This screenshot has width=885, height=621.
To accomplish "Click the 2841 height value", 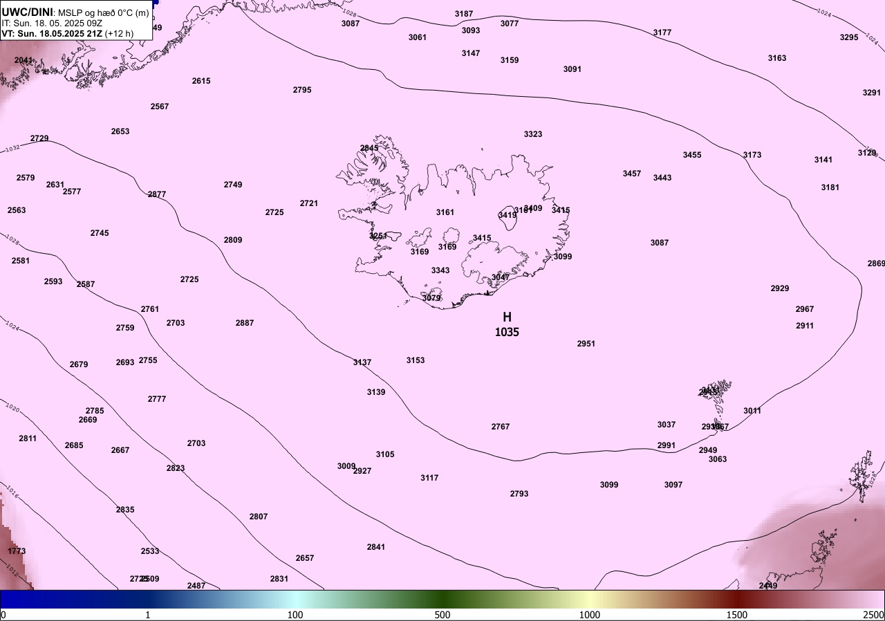I will [x=376, y=547].
